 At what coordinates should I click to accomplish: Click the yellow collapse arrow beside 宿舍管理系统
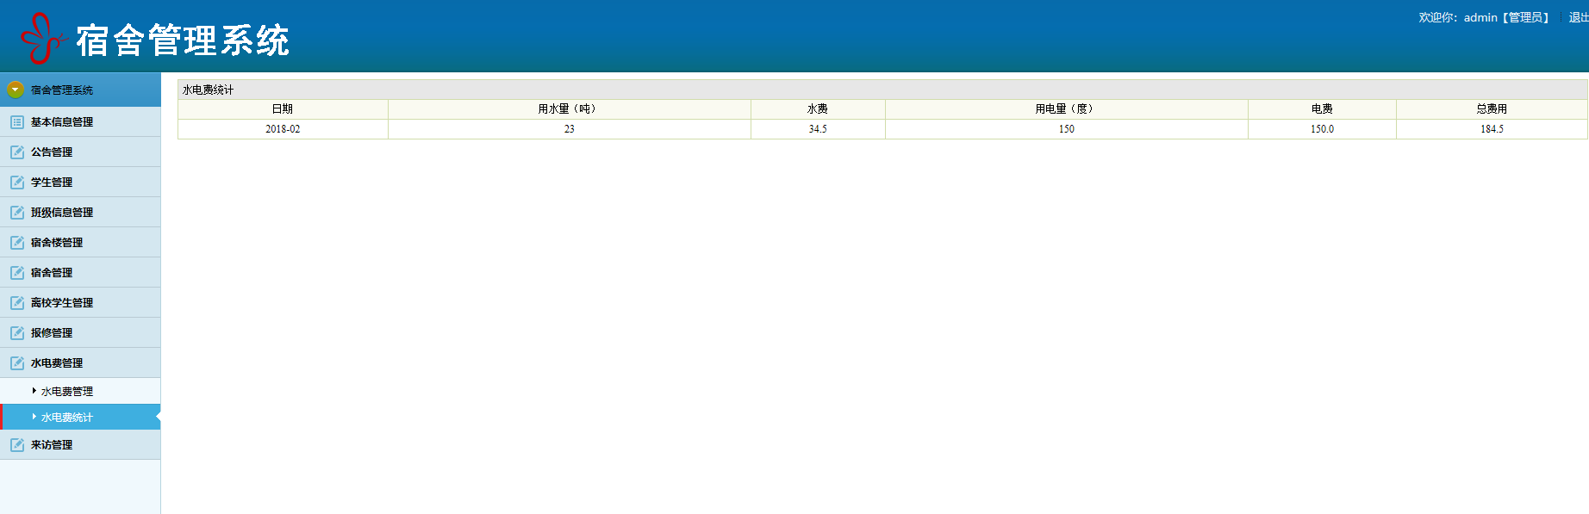(16, 90)
